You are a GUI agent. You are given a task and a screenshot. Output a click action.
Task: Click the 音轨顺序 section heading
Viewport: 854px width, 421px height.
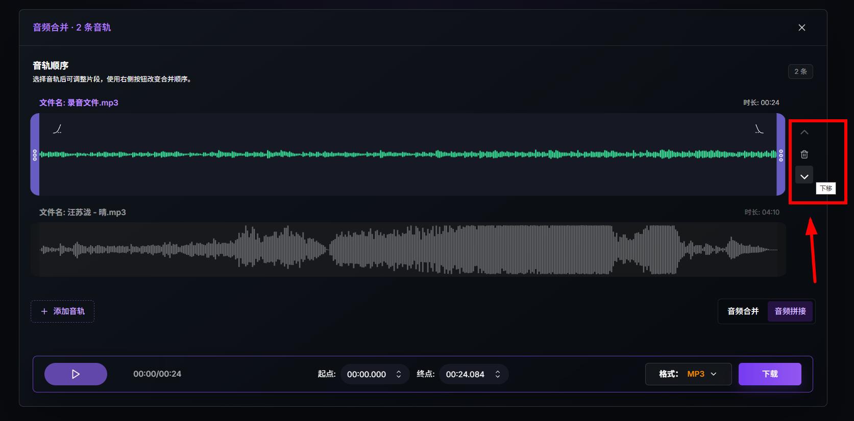[51, 66]
